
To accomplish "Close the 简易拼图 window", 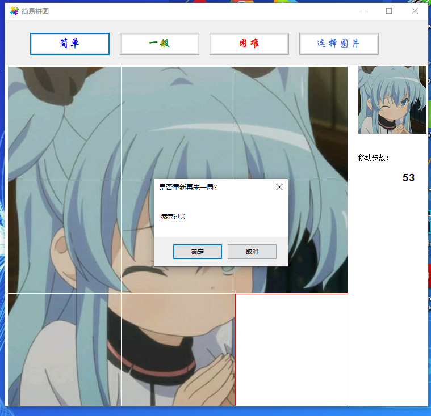I will 415,11.
